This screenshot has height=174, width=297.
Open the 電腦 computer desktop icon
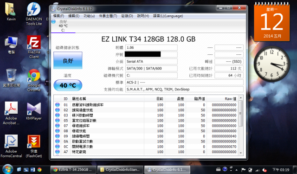pyautogui.click(x=11, y=45)
